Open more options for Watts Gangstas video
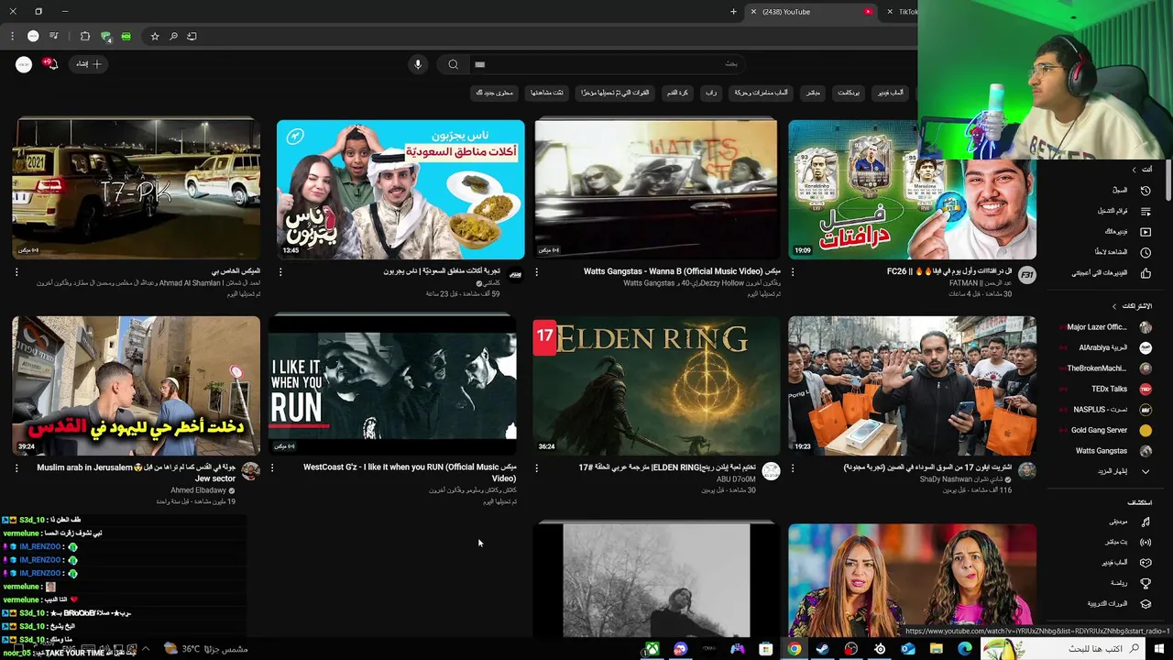The width and height of the screenshot is (1173, 660). click(536, 272)
